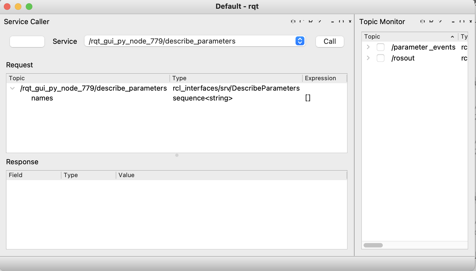Close the Service Caller dock panel
476x271 pixels.
350,21
